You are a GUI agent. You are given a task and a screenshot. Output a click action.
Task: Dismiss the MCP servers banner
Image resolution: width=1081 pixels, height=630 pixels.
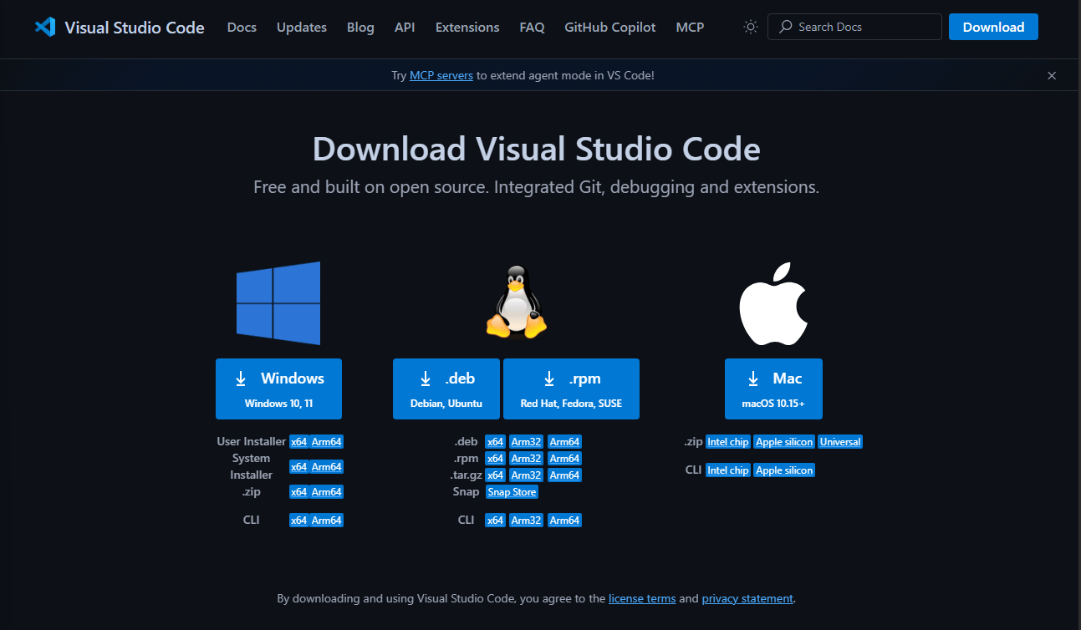tap(1052, 75)
